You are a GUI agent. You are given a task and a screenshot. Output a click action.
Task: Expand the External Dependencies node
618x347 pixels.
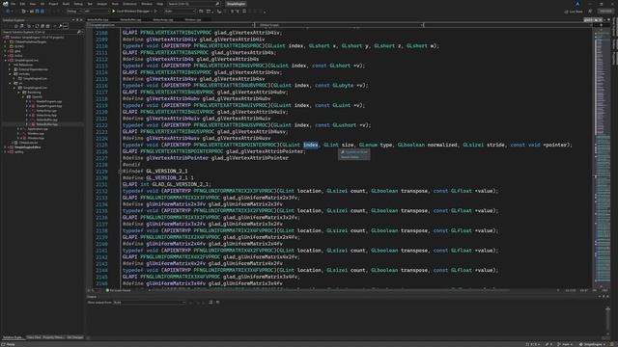click(x=10, y=69)
